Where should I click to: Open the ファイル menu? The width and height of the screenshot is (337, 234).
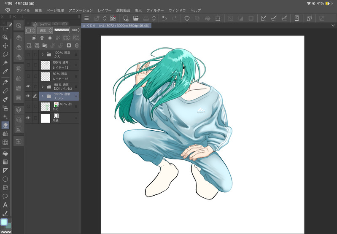pyautogui.click(x=23, y=10)
